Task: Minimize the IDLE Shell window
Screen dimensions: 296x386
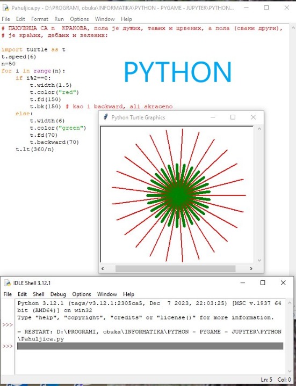Action: point(243,283)
